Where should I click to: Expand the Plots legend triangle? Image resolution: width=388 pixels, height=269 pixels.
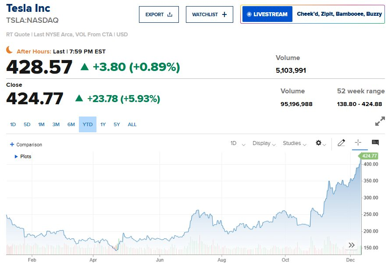pos(16,156)
